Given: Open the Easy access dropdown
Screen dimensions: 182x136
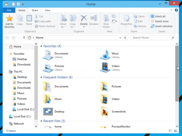Looking at the screenshot, I should click(x=114, y=21).
